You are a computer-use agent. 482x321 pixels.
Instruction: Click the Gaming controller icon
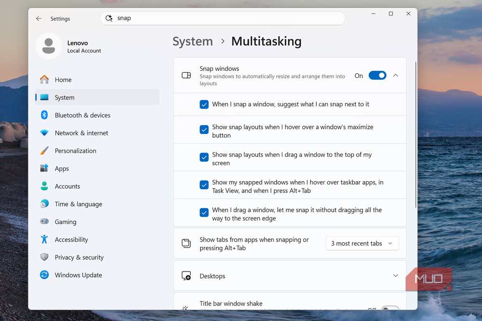click(44, 221)
